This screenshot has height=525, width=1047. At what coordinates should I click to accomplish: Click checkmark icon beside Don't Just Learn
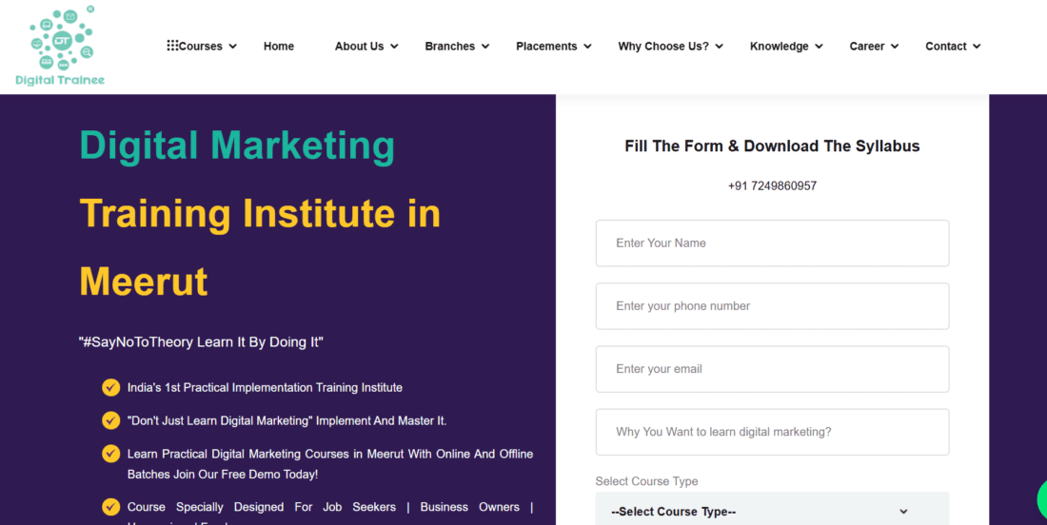click(x=110, y=420)
